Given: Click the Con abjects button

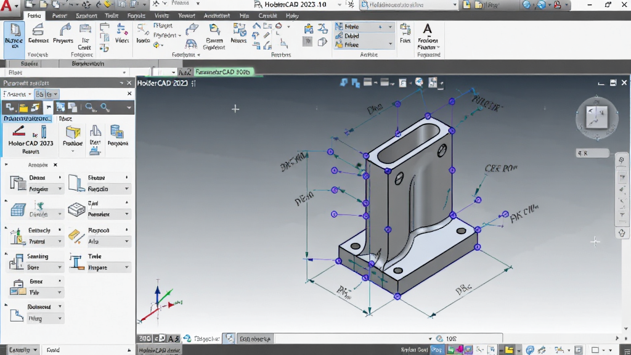Looking at the screenshot, I should [254, 339].
